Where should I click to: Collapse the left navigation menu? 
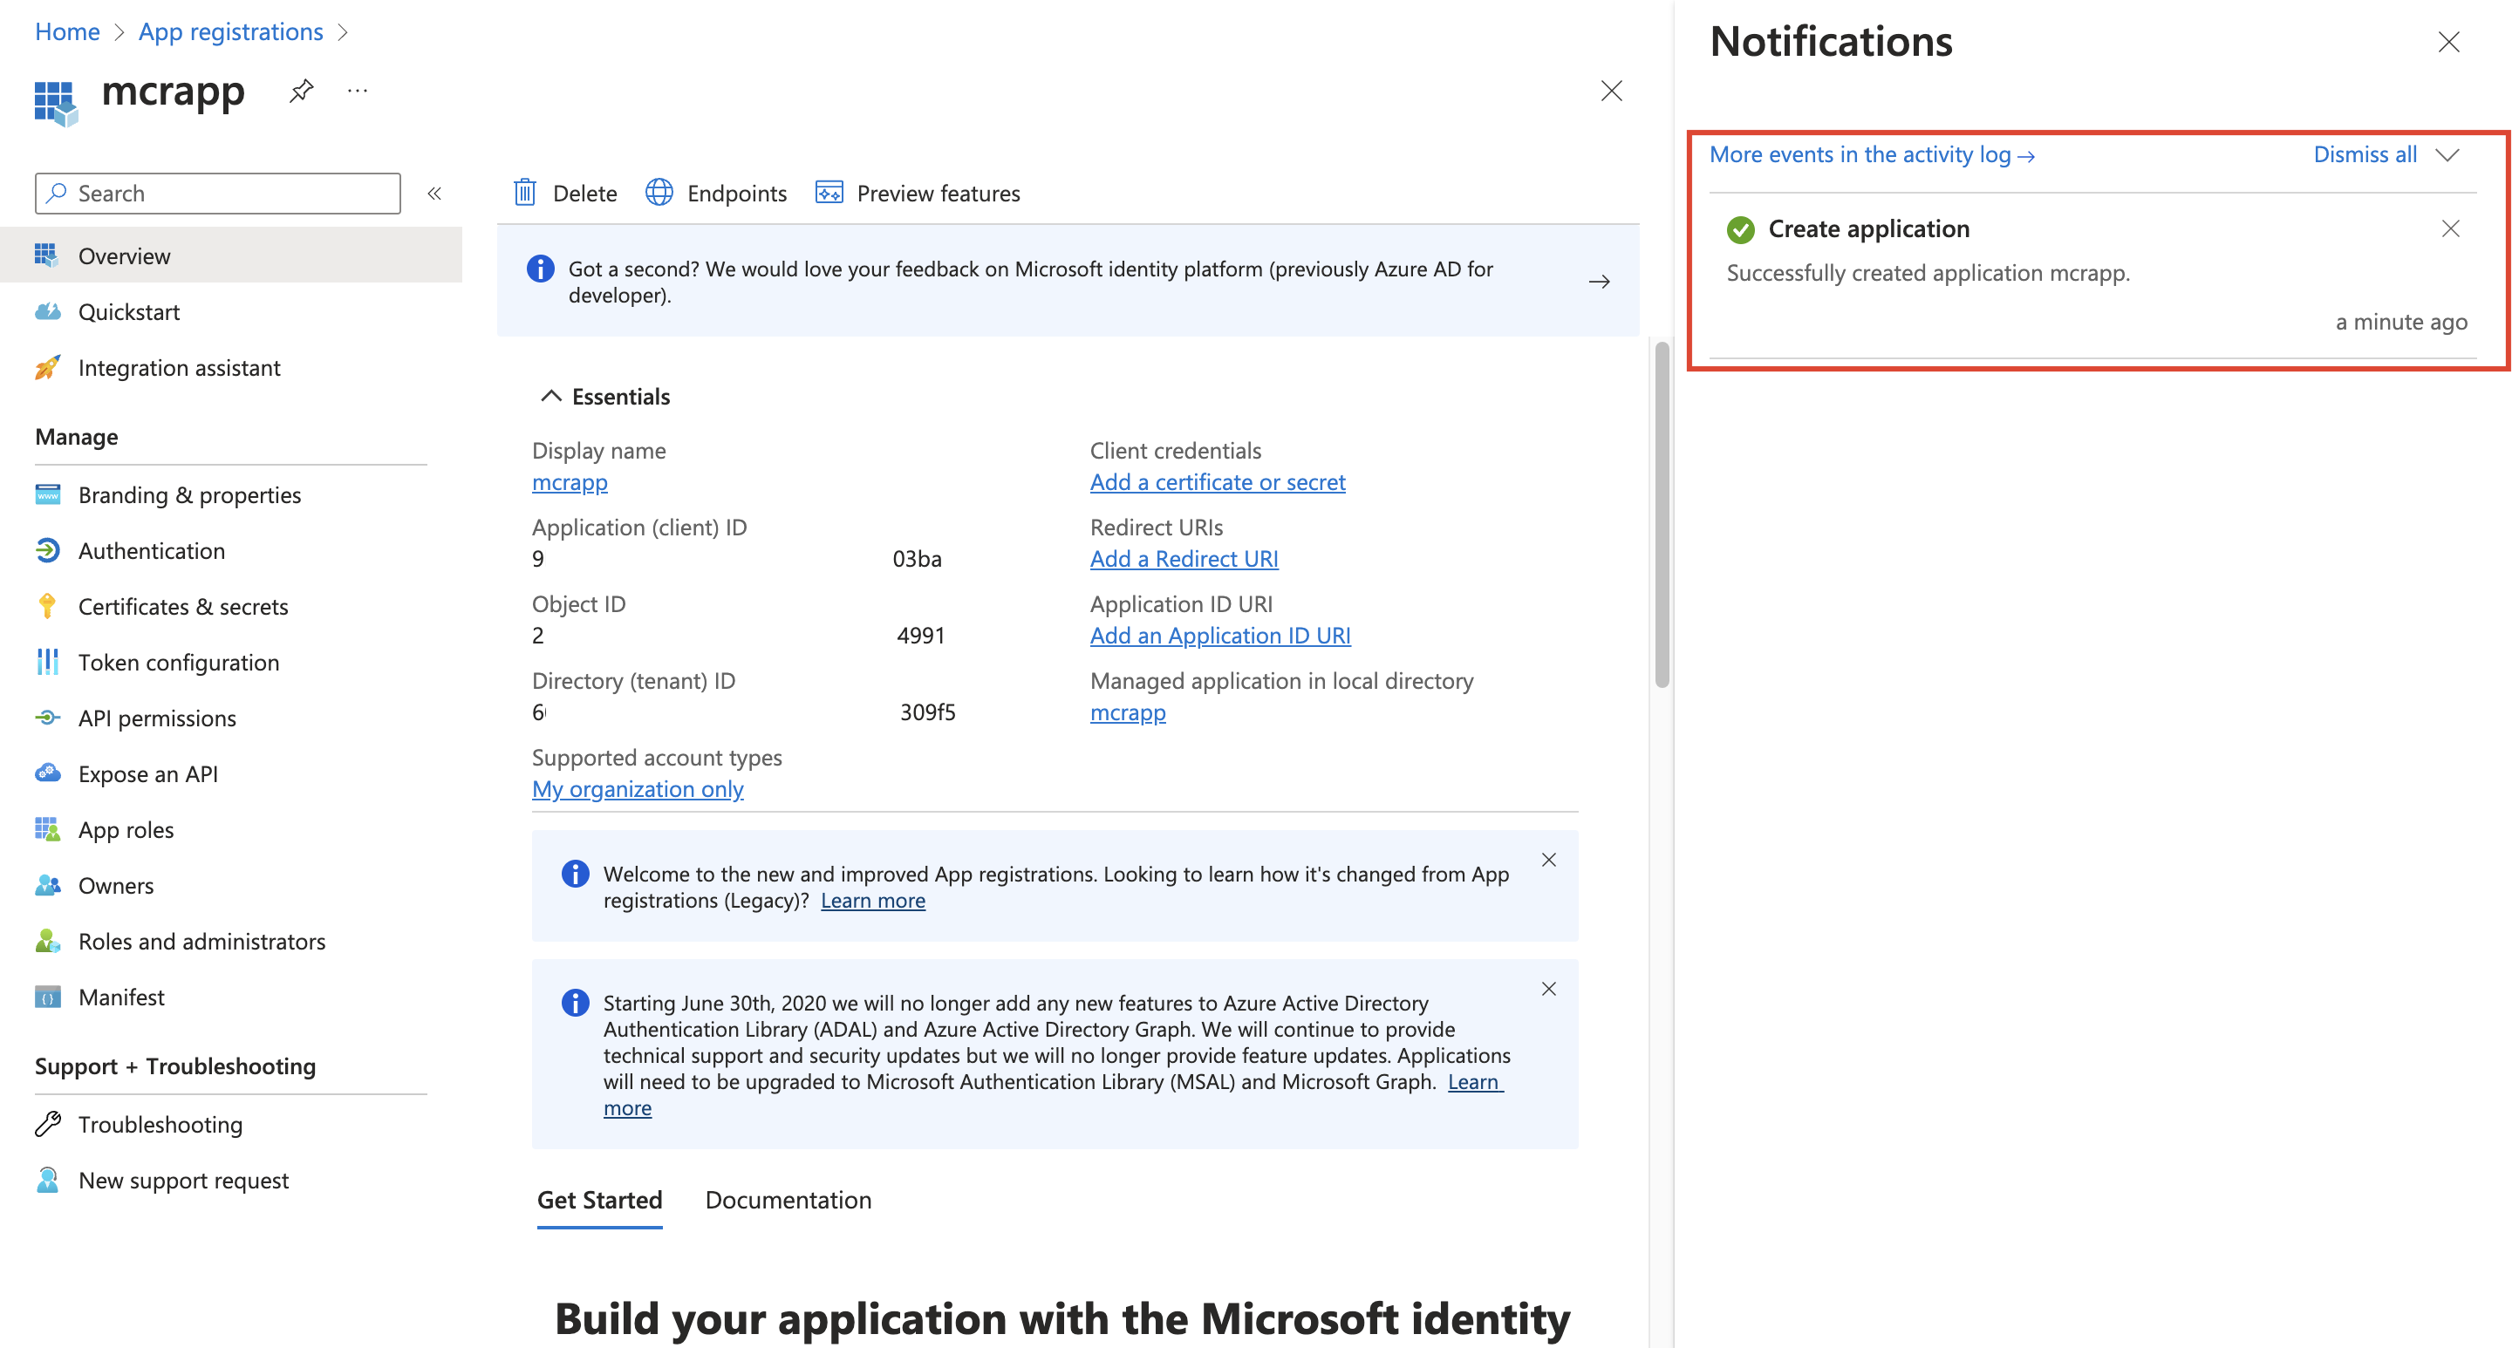(435, 193)
